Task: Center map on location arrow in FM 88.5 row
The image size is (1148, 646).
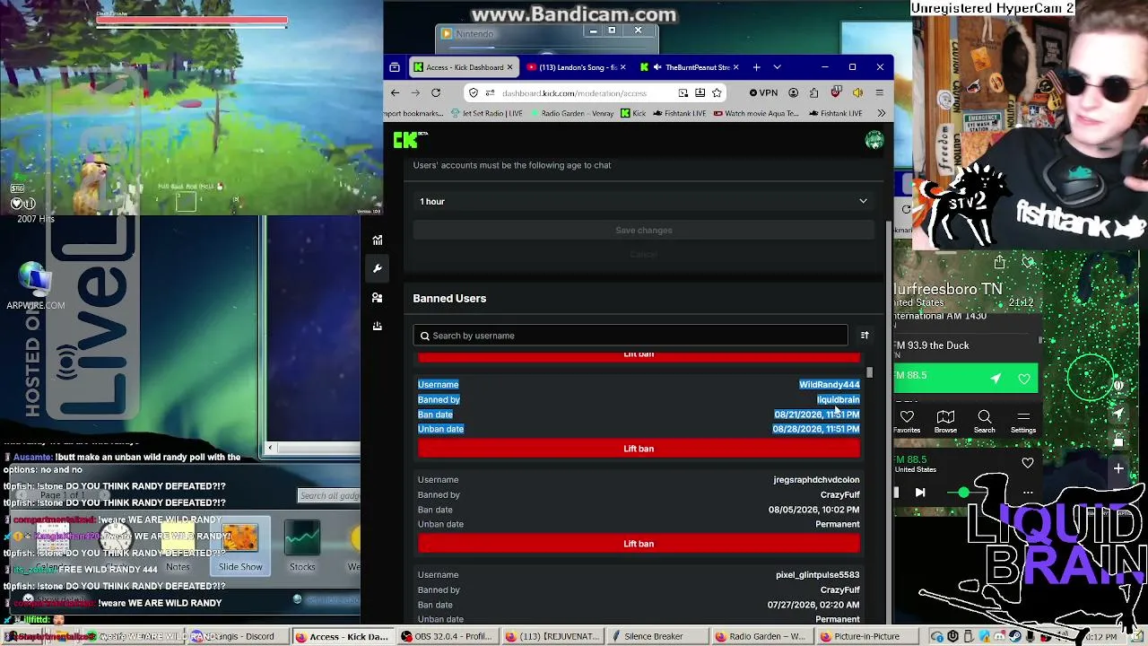Action: click(996, 379)
